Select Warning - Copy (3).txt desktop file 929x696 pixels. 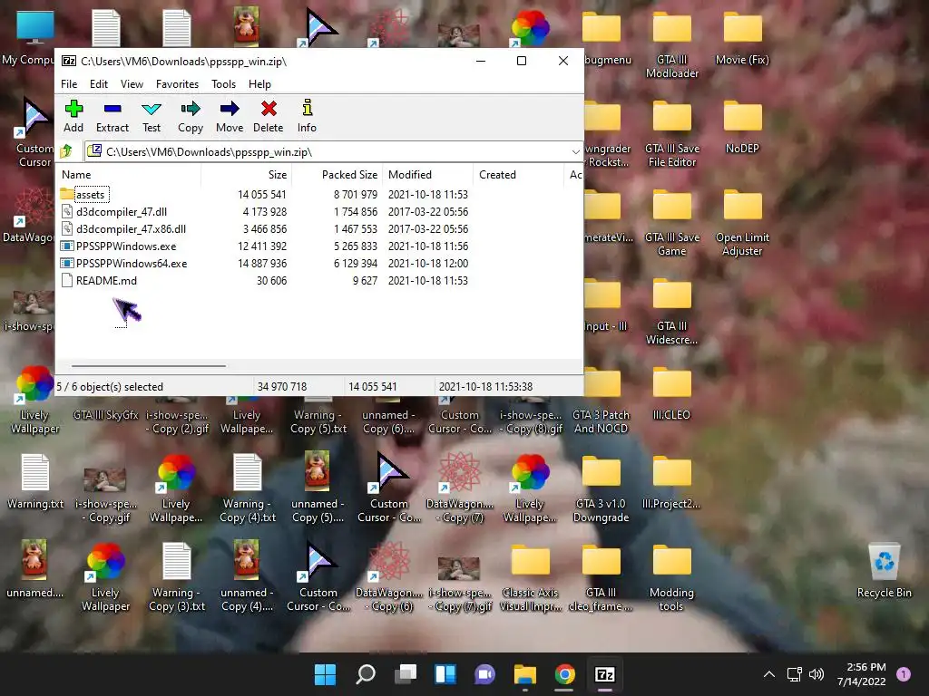coord(177,577)
